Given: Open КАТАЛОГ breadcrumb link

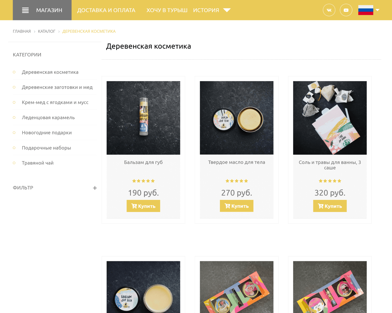Looking at the screenshot, I should tap(46, 31).
